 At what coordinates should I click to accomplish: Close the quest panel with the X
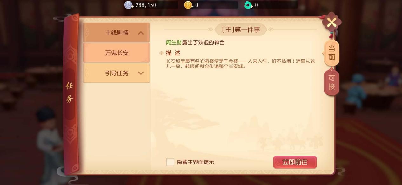coord(332,22)
